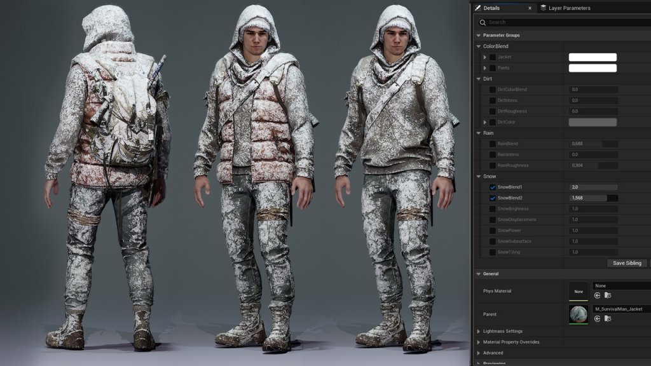This screenshot has height=366, width=651.
Task: Collapse the Dirt group
Action: (x=478, y=79)
